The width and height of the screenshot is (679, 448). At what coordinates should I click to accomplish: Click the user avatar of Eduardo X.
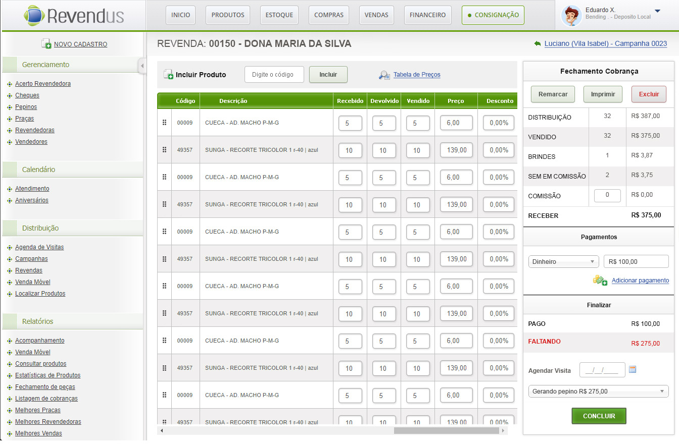pyautogui.click(x=571, y=16)
